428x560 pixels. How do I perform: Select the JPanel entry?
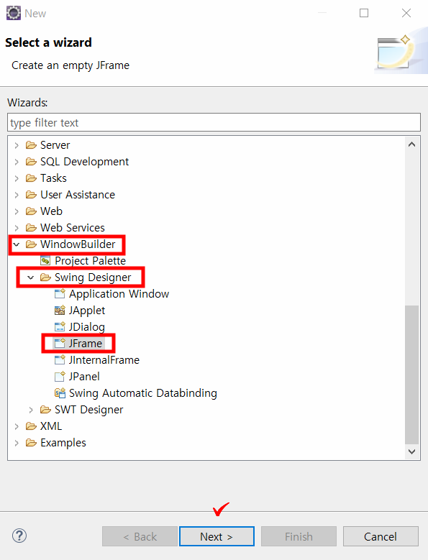pos(84,377)
